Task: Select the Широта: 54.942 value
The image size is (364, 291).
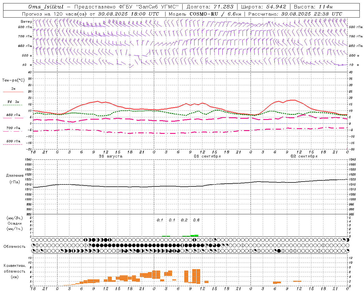Action: coord(263,7)
